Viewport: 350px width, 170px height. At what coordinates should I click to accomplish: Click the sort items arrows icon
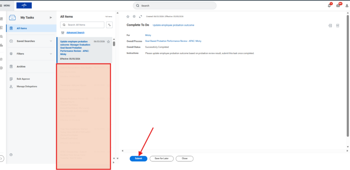click(109, 25)
